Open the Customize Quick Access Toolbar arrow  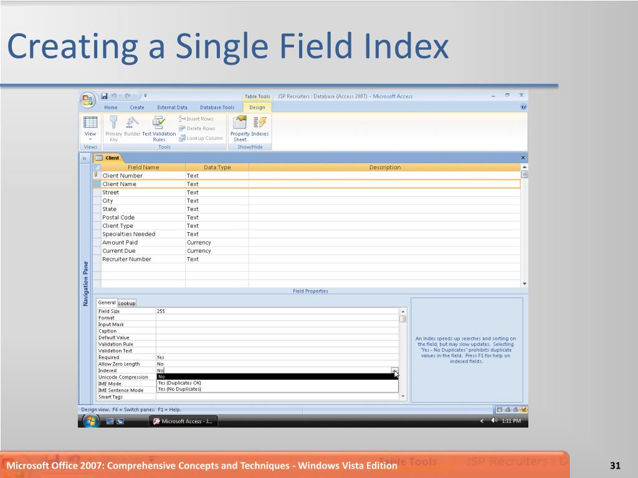[145, 96]
